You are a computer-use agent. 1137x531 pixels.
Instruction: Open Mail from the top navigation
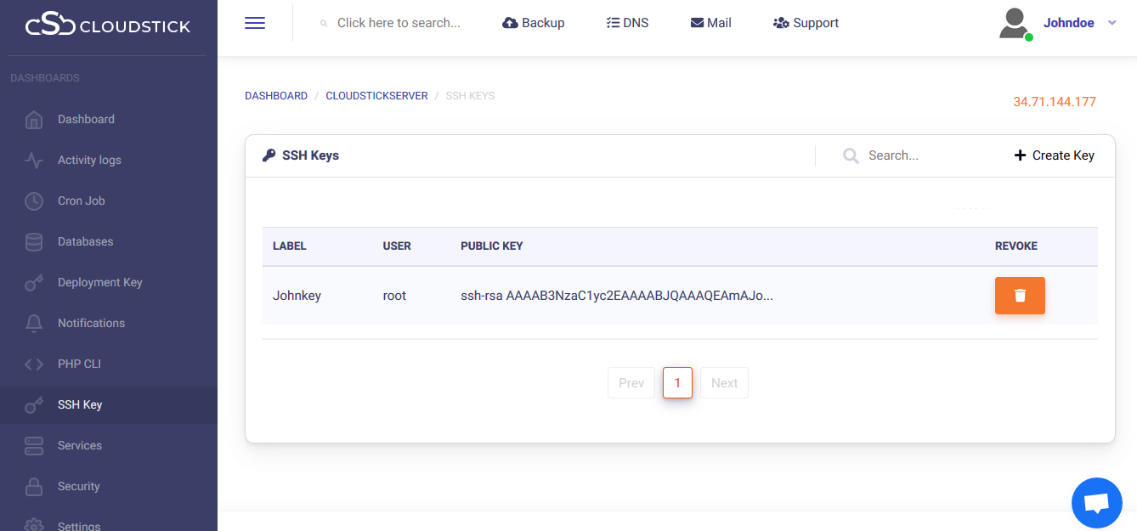[710, 23]
